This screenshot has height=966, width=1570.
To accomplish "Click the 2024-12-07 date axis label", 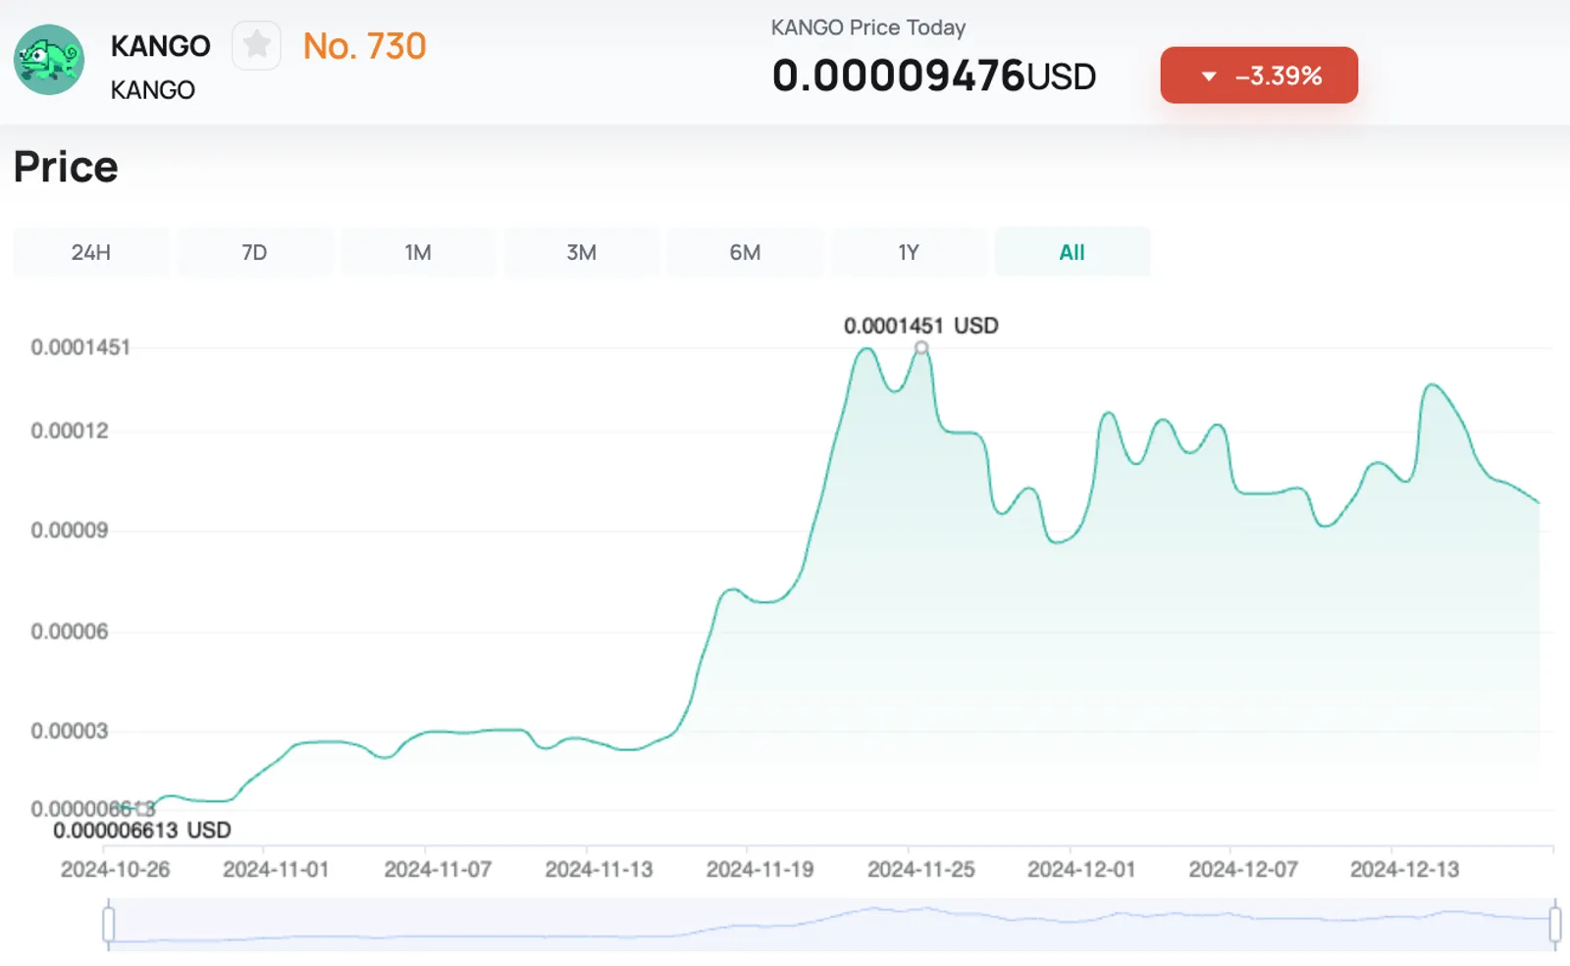I will (x=1243, y=869).
